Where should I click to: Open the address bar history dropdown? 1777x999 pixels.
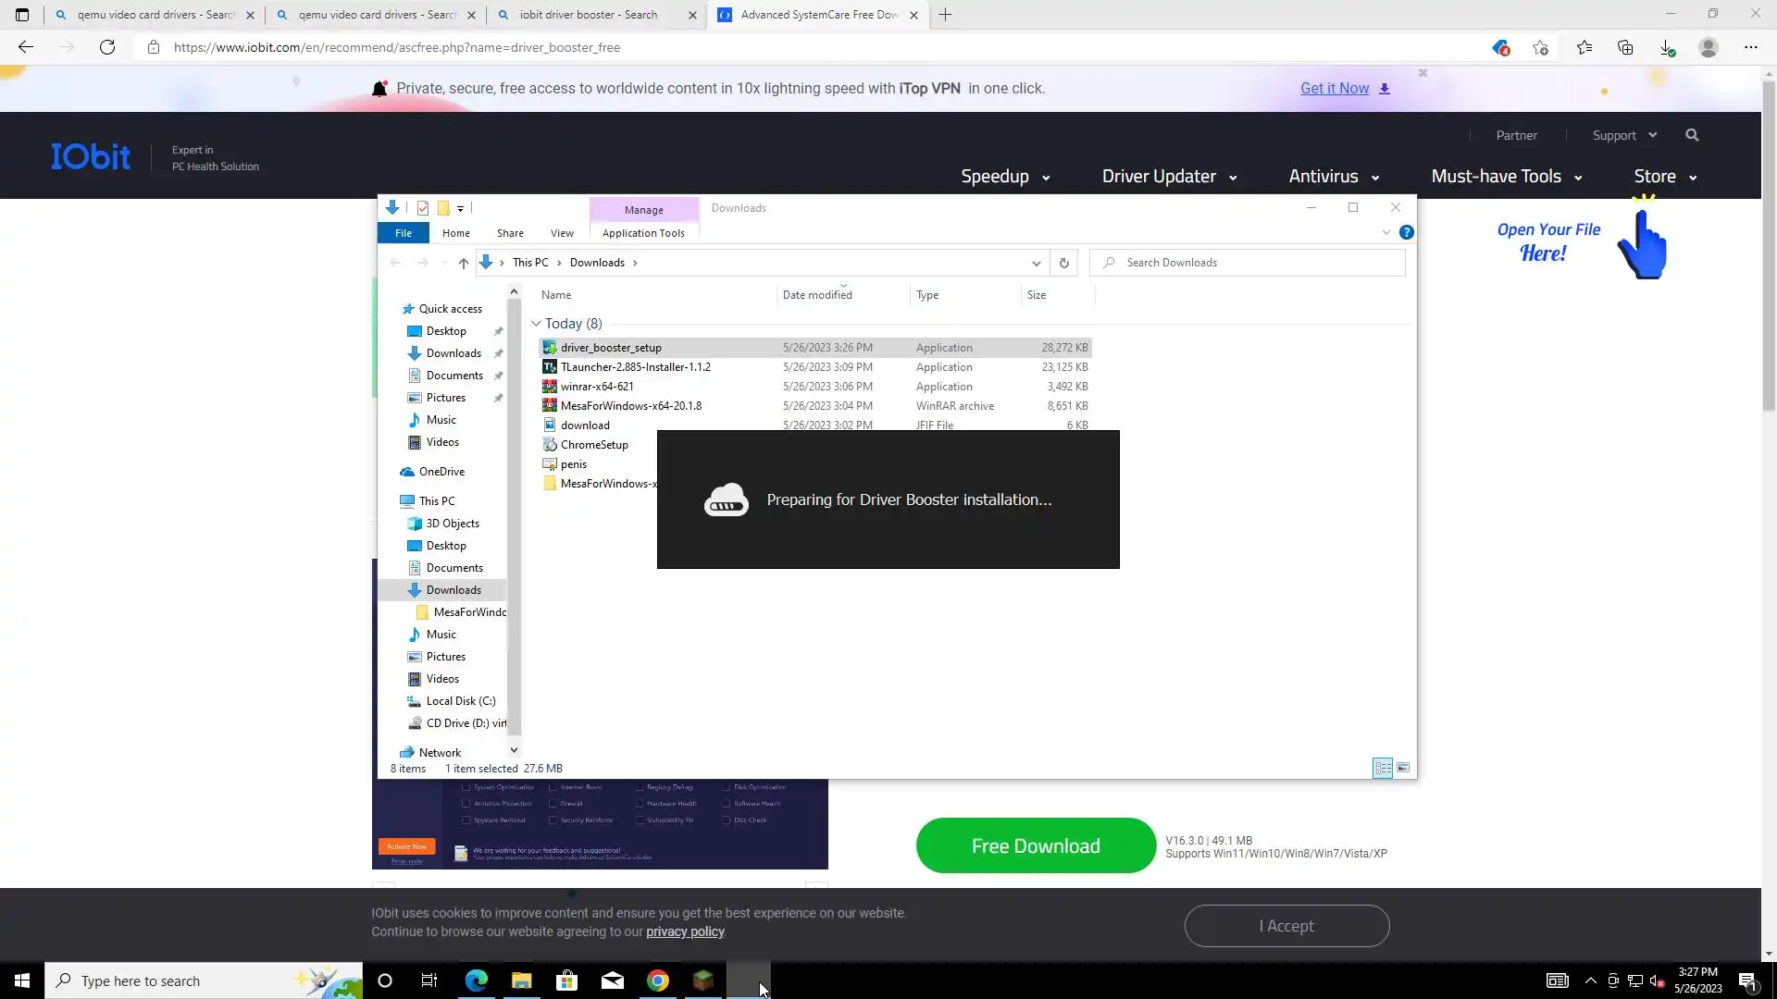pos(1036,263)
